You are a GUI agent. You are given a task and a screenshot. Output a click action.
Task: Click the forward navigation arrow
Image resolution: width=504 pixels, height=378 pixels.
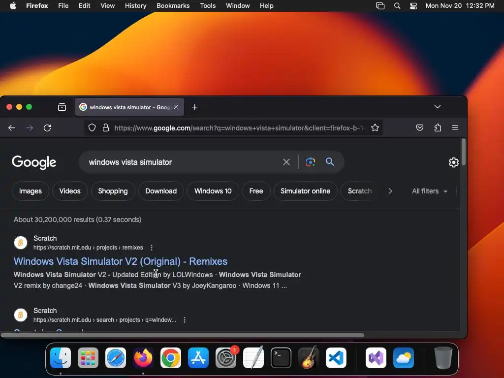click(30, 128)
